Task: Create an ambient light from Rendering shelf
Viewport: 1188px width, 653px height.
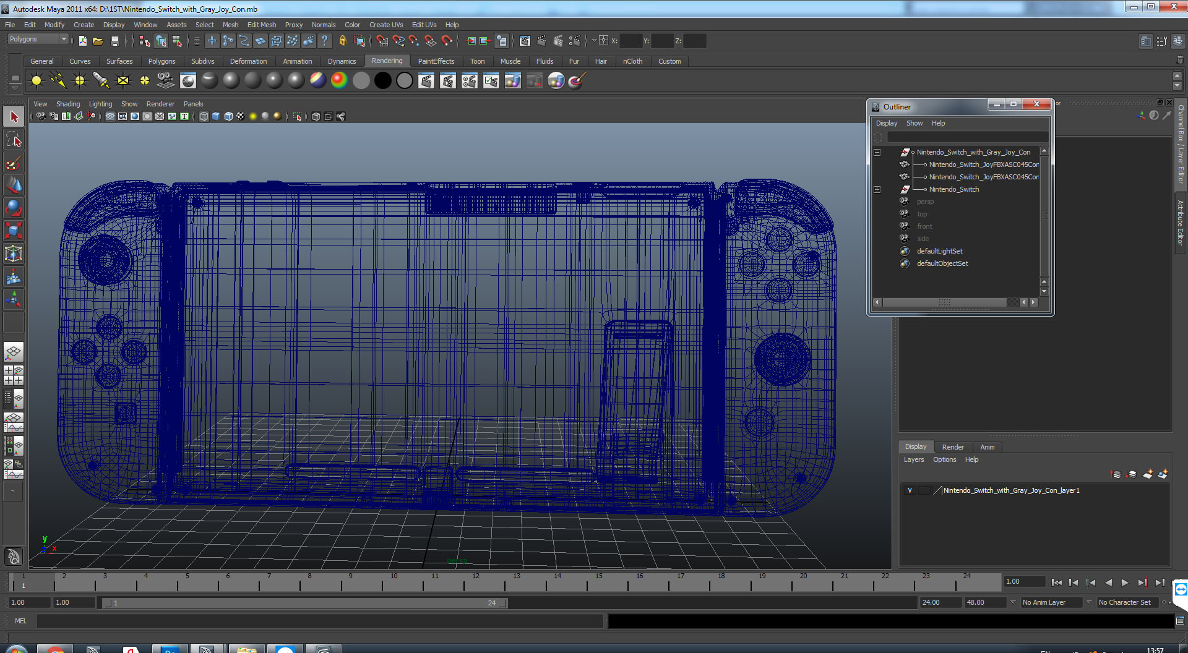Action: point(37,80)
